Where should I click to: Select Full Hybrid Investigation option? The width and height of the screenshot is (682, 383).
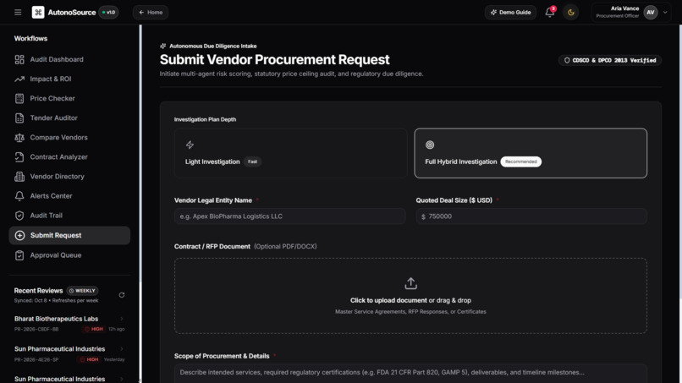(531, 153)
